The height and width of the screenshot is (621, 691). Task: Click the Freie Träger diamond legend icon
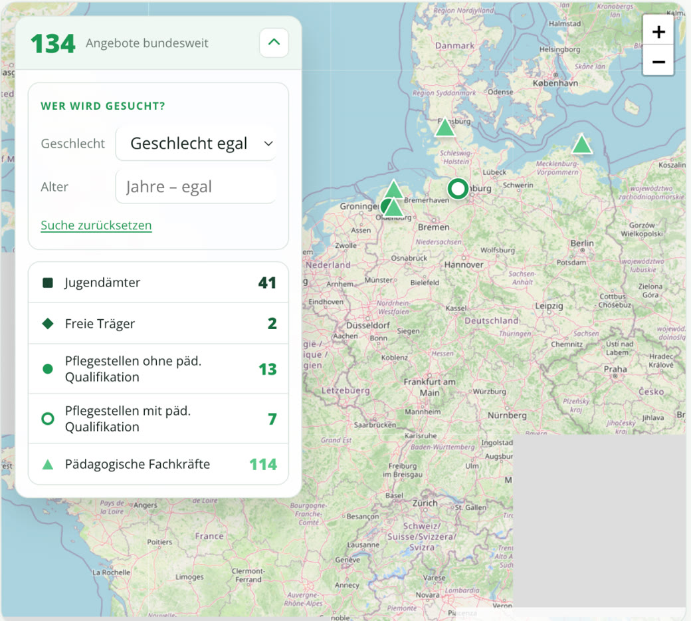[x=48, y=324]
